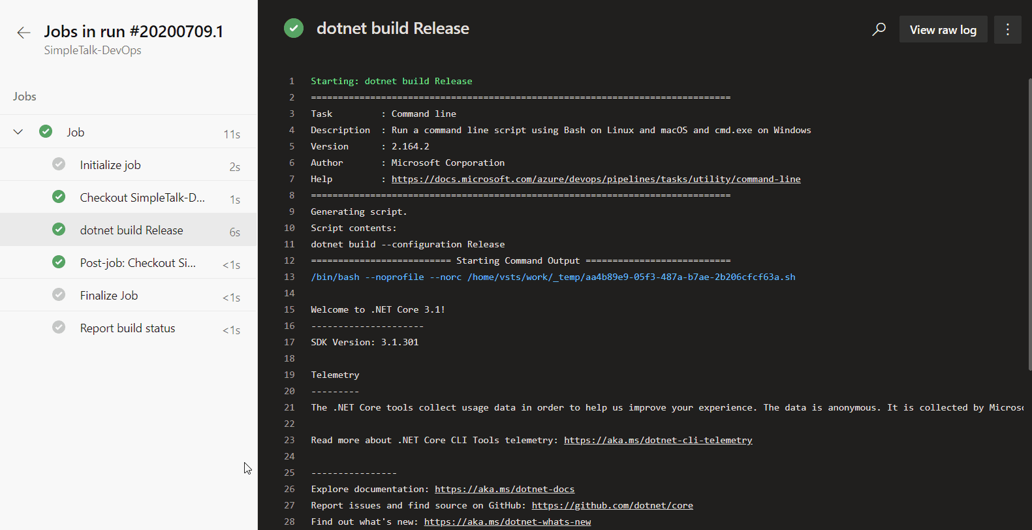Click log line 'Generating script.'
Image resolution: width=1032 pixels, height=530 pixels.
coord(359,211)
